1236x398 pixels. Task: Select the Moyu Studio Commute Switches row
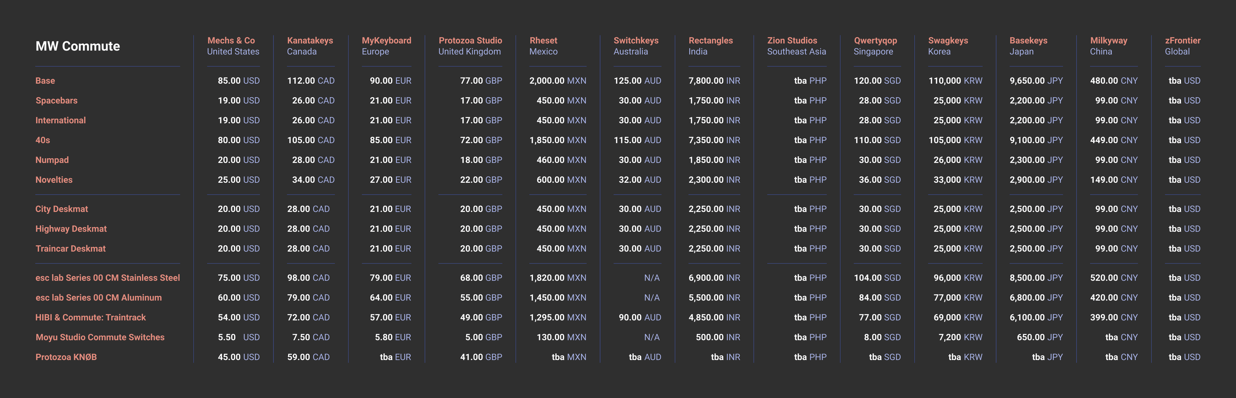[x=100, y=337]
